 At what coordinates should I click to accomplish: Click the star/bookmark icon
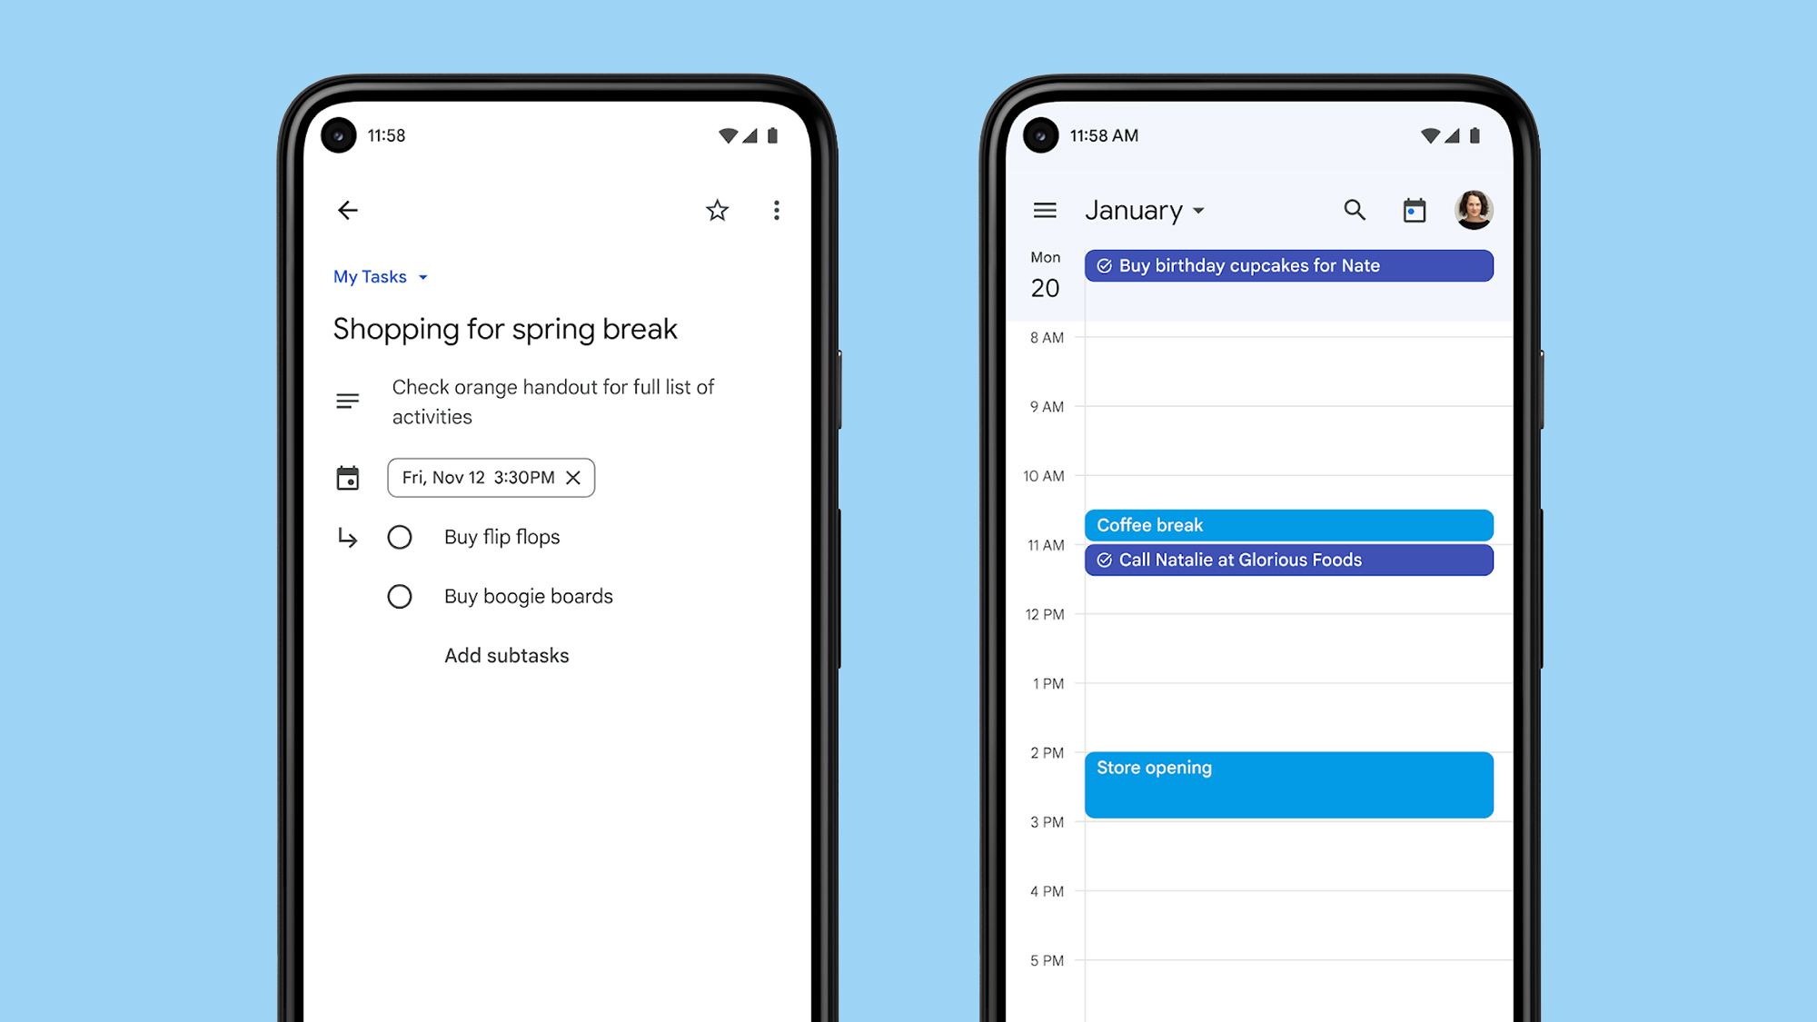718,210
